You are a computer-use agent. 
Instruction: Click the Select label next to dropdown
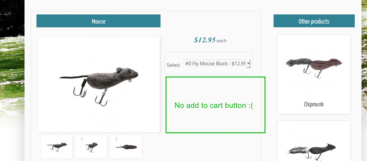point(173,65)
